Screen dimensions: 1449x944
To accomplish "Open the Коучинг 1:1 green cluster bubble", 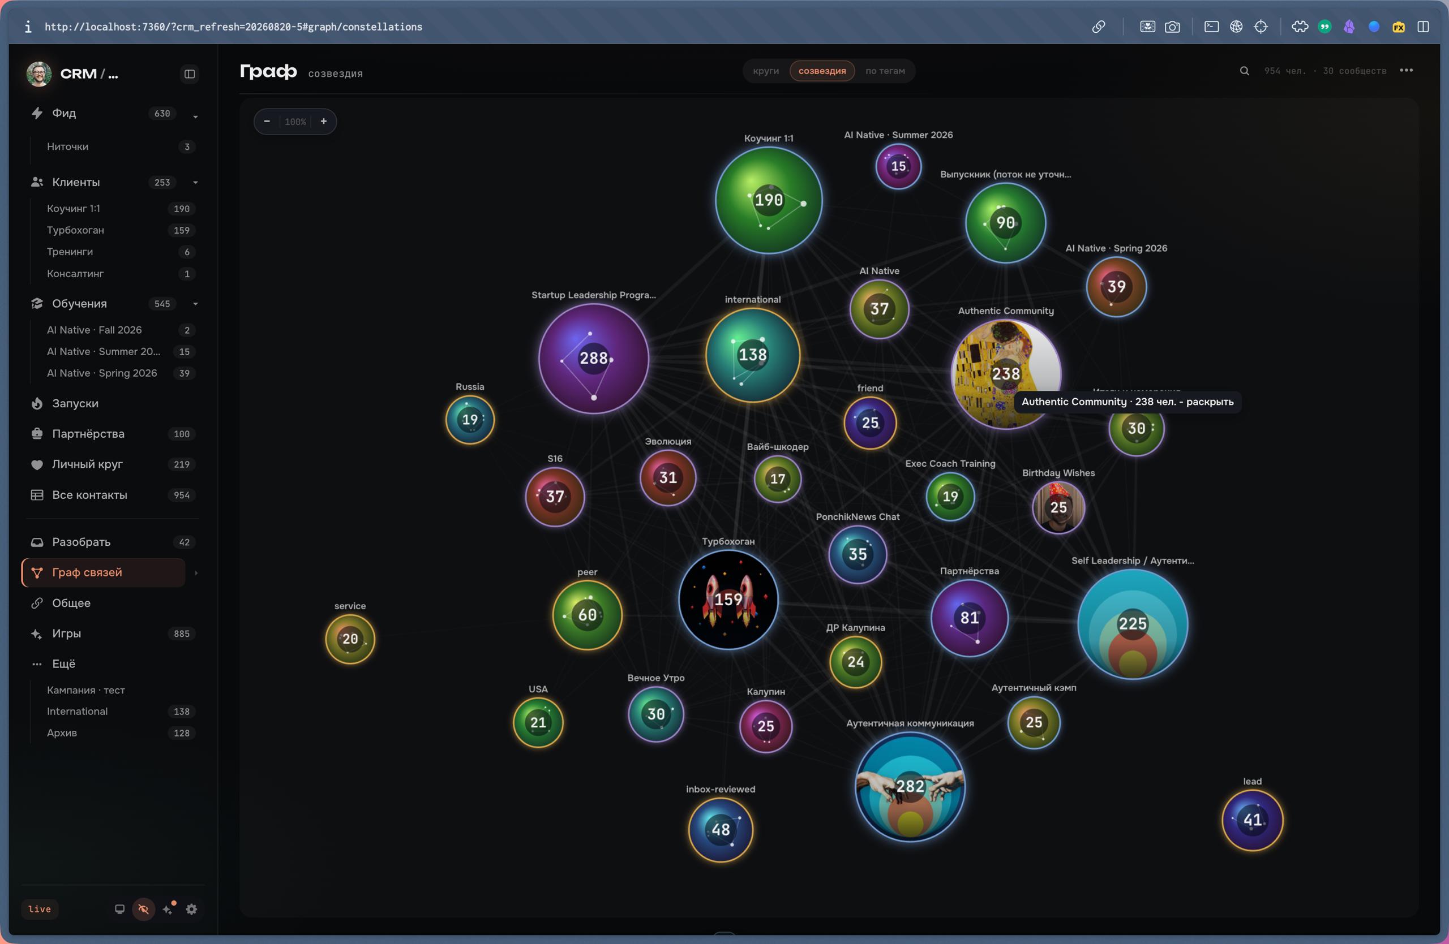I will tap(768, 200).
